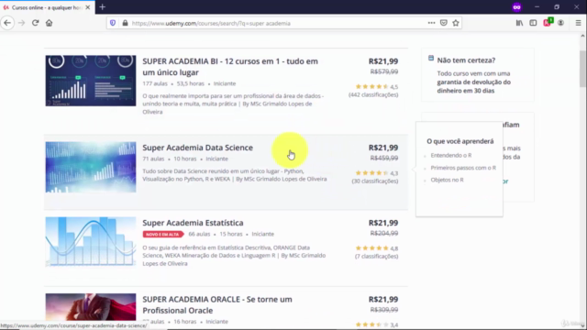Viewport: 587px width, 330px height.
Task: Click the ORACLE course thumbnail
Action: tap(91, 307)
